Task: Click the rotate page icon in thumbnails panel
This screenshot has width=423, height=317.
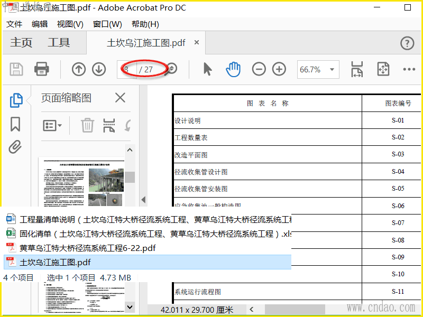Action: [128, 125]
